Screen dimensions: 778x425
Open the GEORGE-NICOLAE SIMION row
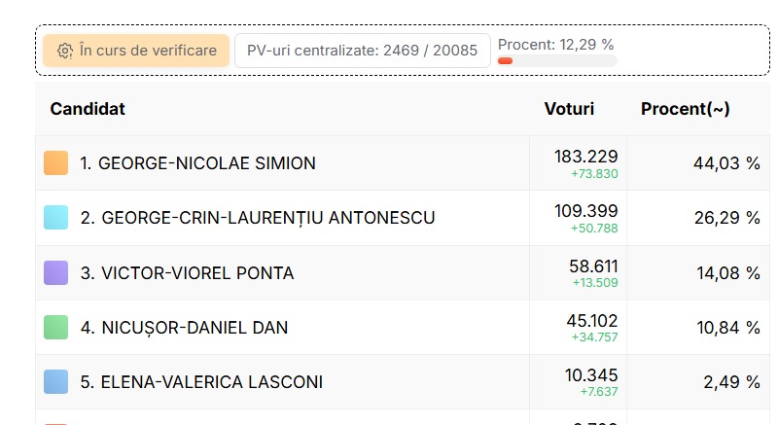[403, 163]
